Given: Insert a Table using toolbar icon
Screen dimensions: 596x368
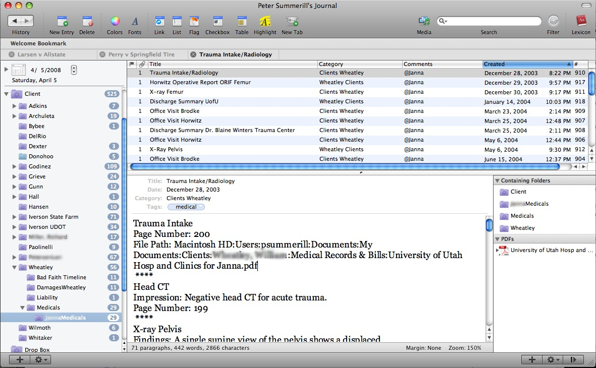Looking at the screenshot, I should (x=242, y=21).
